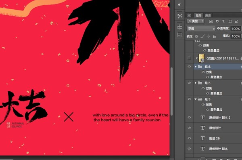The height and width of the screenshot is (160, 242).
Task: Open the 穿透 blend mode dropdown
Action: (201, 29)
